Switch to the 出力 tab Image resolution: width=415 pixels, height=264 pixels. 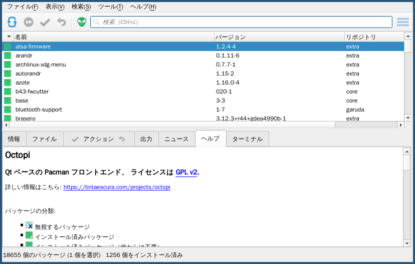pyautogui.click(x=146, y=139)
